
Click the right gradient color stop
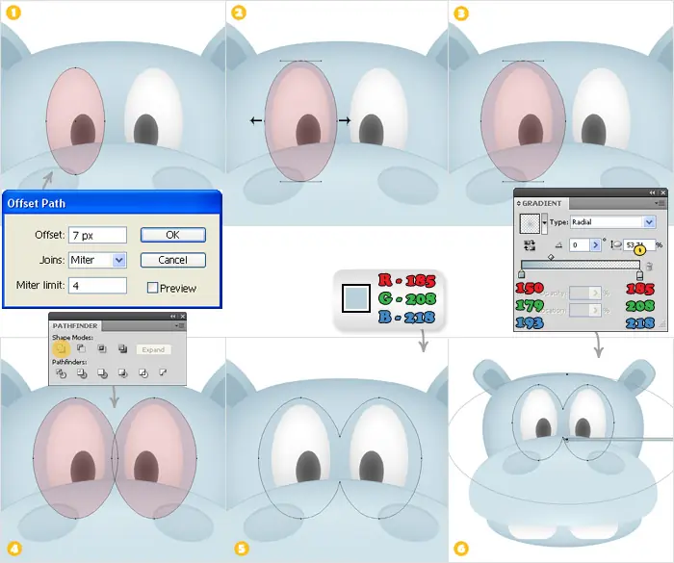(x=639, y=274)
